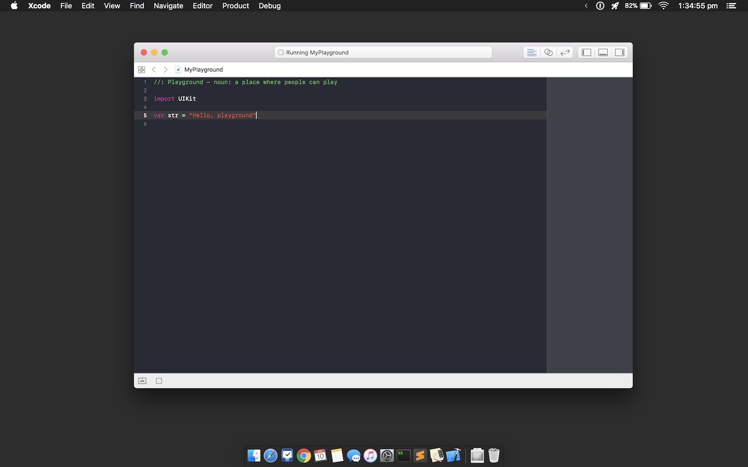
Task: Open MyPlayground jump bar path item
Action: [x=203, y=70]
